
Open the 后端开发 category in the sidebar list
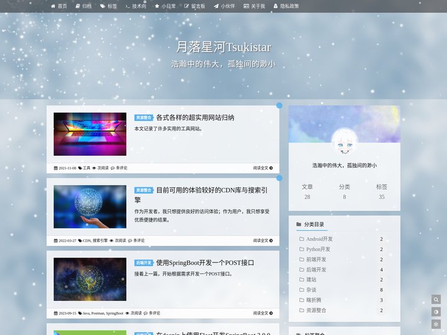click(x=316, y=269)
